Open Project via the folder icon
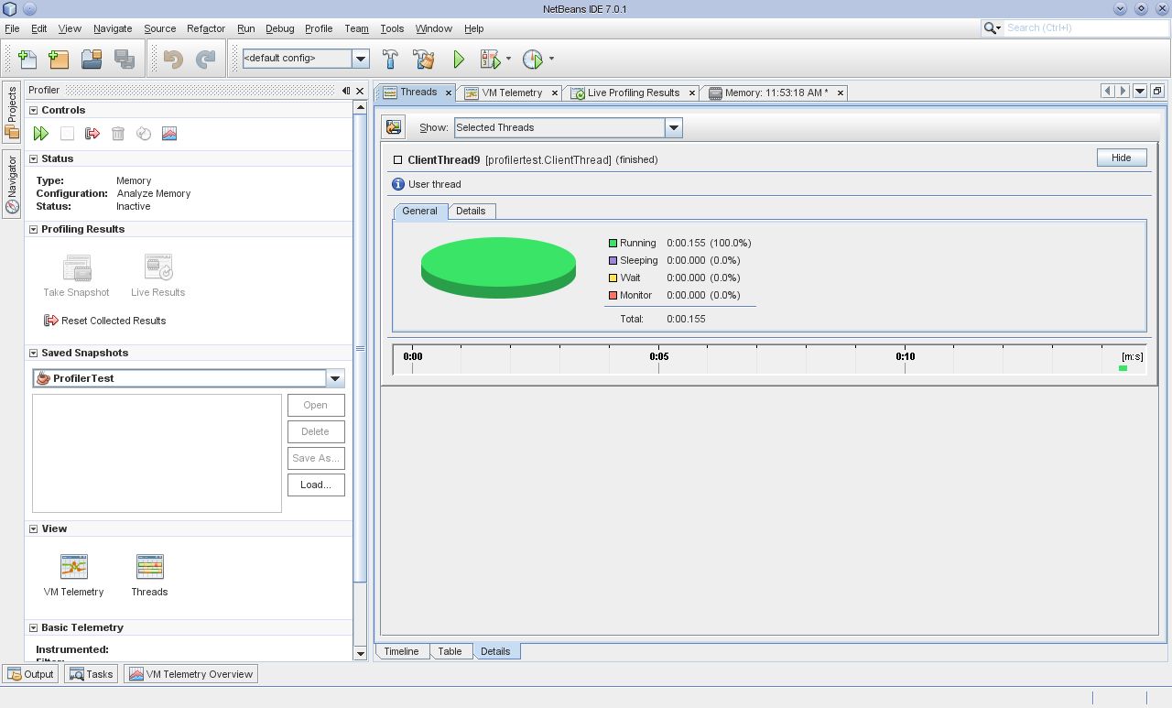This screenshot has height=708, width=1172. pos(92,59)
